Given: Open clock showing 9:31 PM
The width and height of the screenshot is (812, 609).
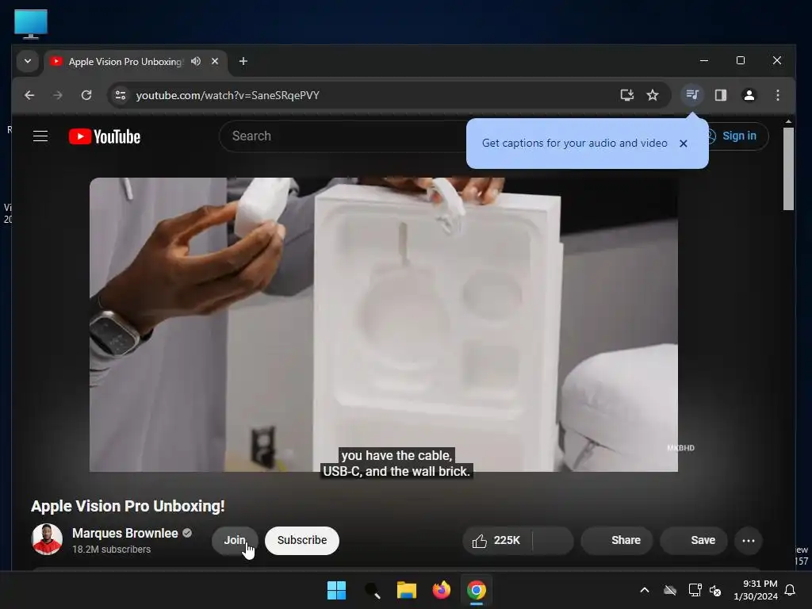Looking at the screenshot, I should tap(756, 590).
